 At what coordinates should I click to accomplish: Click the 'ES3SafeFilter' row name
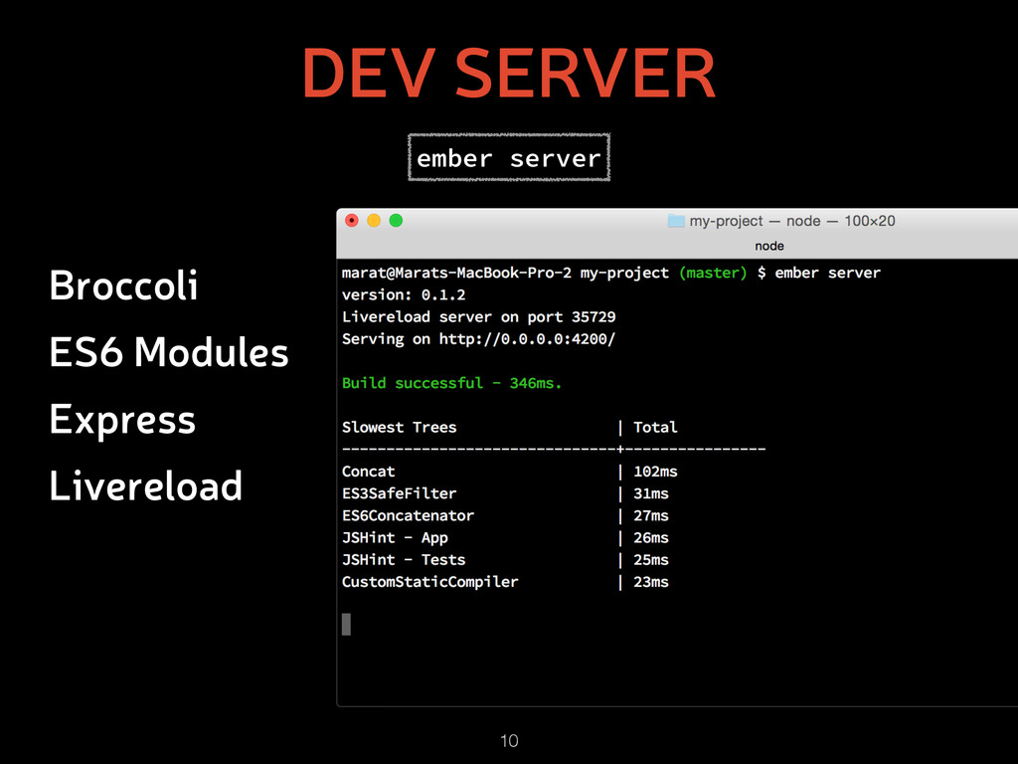400,493
